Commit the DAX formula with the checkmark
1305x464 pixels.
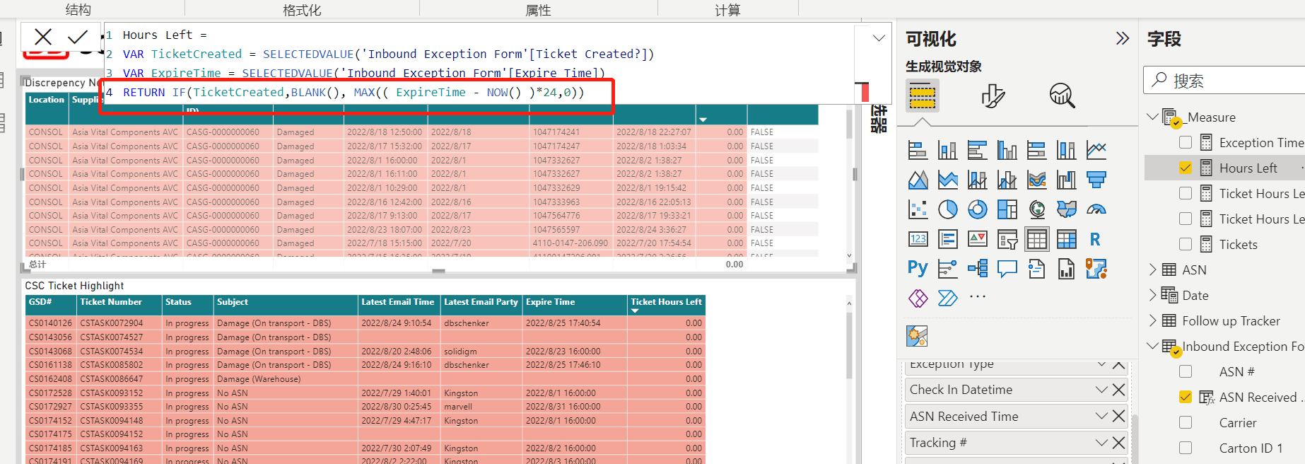click(78, 37)
